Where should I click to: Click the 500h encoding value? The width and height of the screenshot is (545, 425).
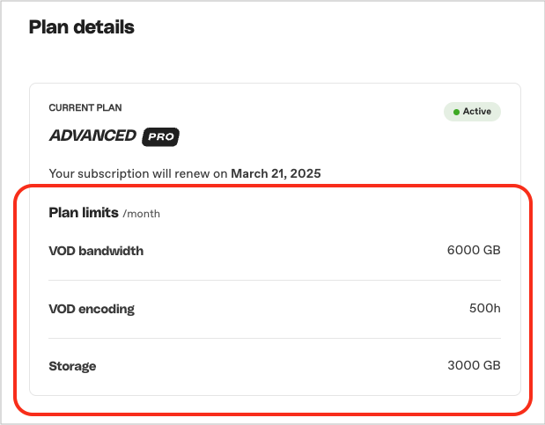pyautogui.click(x=485, y=308)
